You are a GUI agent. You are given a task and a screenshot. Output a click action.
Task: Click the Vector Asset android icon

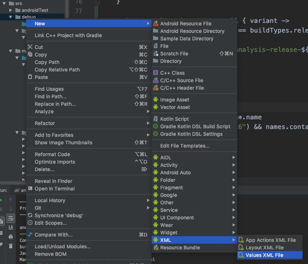pyautogui.click(x=156, y=107)
